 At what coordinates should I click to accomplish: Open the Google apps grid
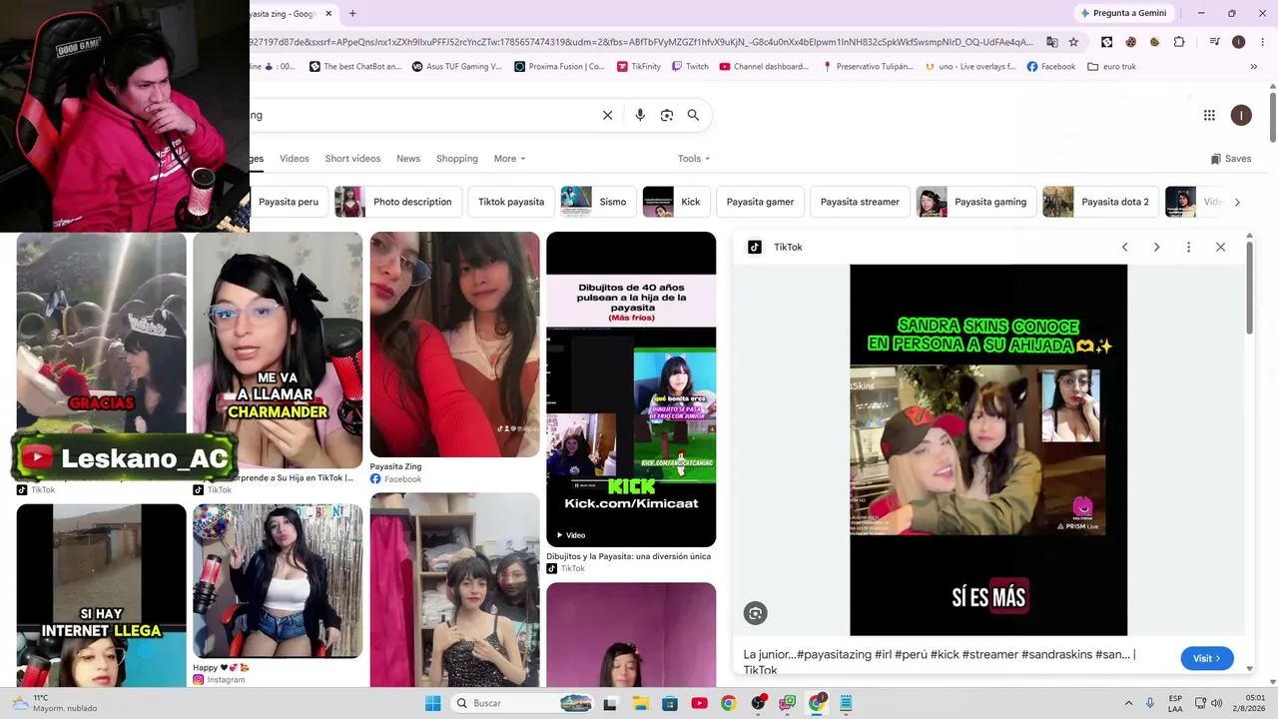click(1209, 115)
